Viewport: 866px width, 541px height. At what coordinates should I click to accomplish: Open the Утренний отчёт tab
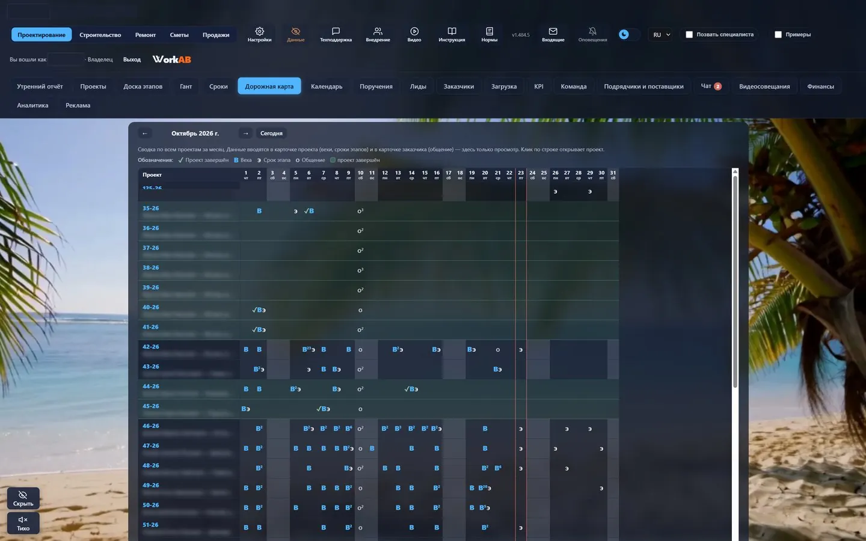point(40,86)
